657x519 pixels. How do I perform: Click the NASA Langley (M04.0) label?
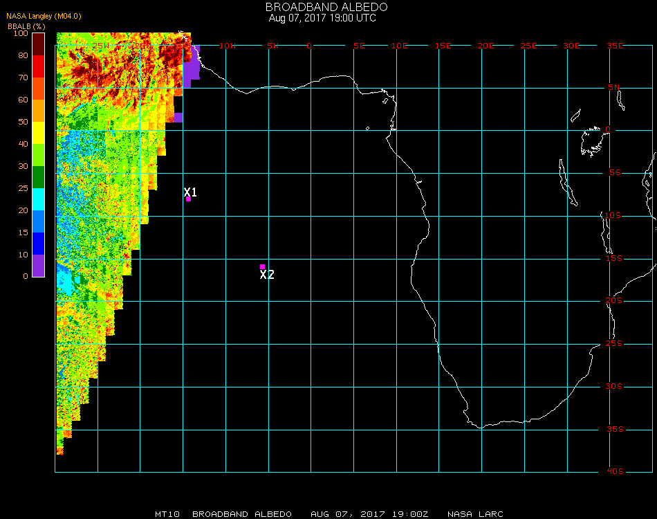tap(44, 16)
